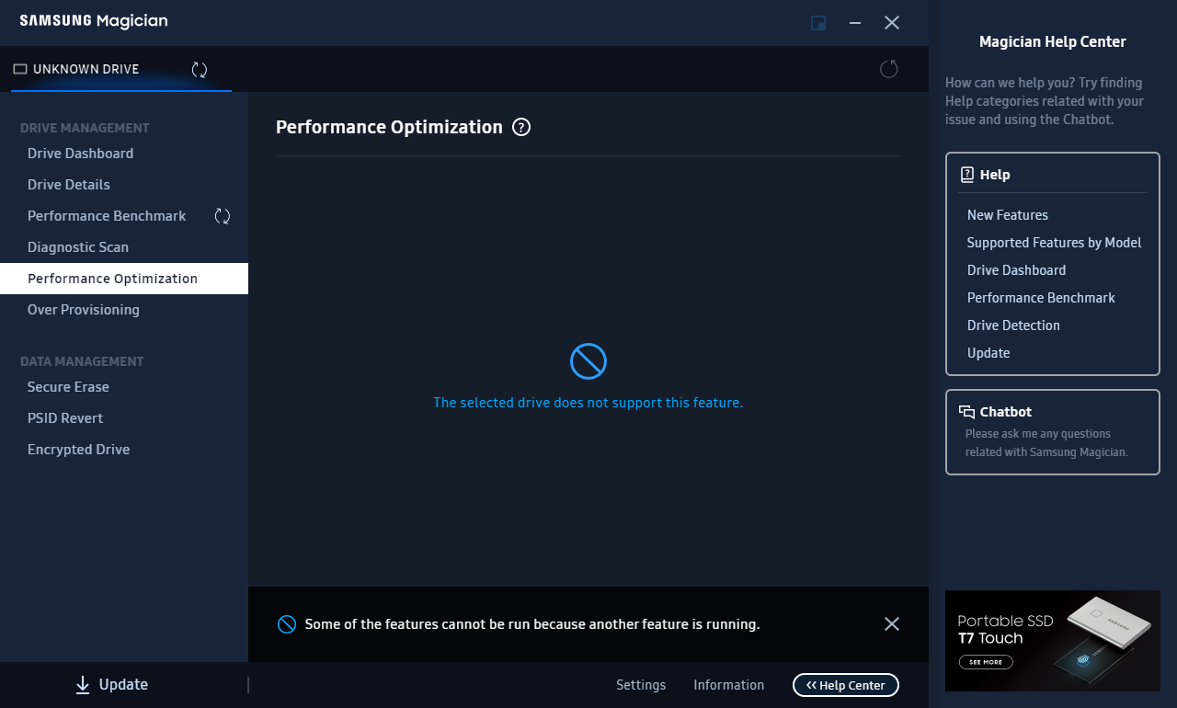Click the Portable SSD T7 Touch banner
Screen dimensions: 1177x708
tap(1052, 640)
